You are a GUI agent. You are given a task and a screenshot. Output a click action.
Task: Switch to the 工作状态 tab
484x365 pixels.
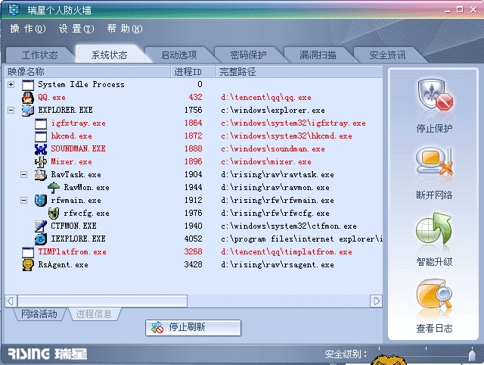point(39,55)
